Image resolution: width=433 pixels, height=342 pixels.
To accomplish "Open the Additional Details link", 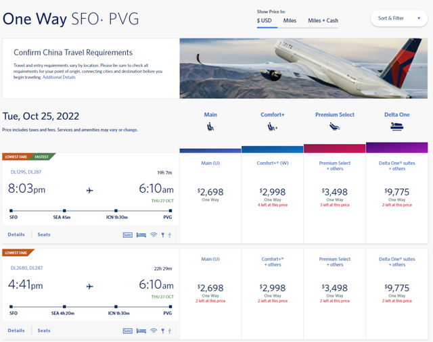I will 59,77.
